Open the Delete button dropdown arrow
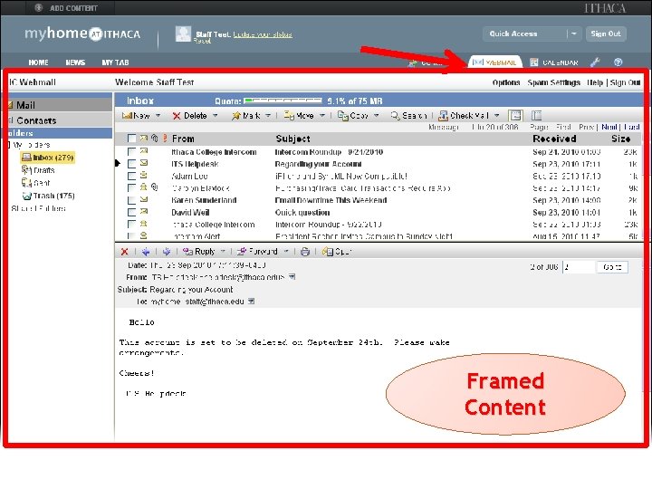This screenshot has width=652, height=489. 215,116
